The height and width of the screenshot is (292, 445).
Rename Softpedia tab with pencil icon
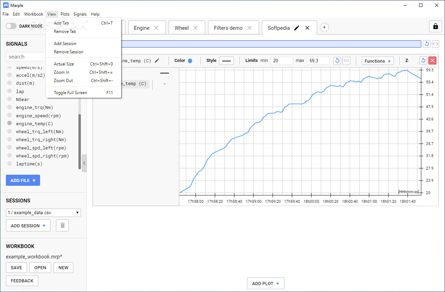pyautogui.click(x=297, y=28)
